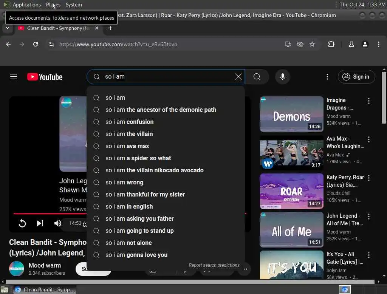Select 'so i am a spider so what'
Image resolution: width=387 pixels, height=294 pixels.
[166, 158]
